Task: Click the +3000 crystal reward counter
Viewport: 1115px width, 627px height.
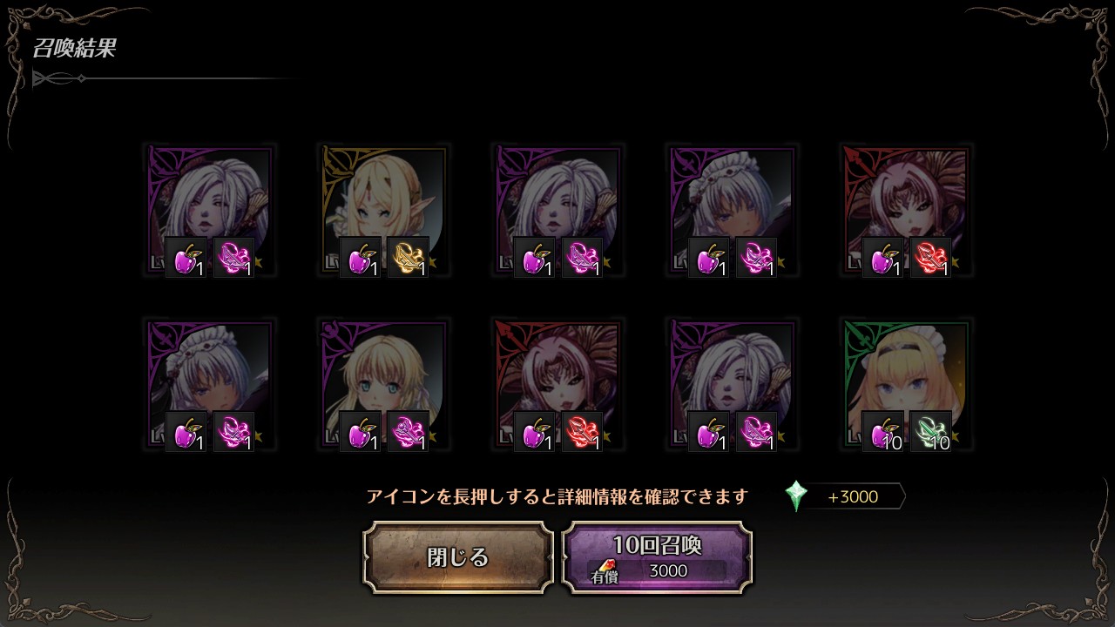Action: 853,496
